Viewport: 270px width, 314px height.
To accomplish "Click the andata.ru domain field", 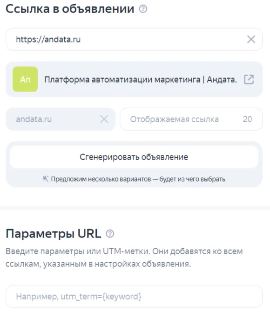I will [61, 119].
